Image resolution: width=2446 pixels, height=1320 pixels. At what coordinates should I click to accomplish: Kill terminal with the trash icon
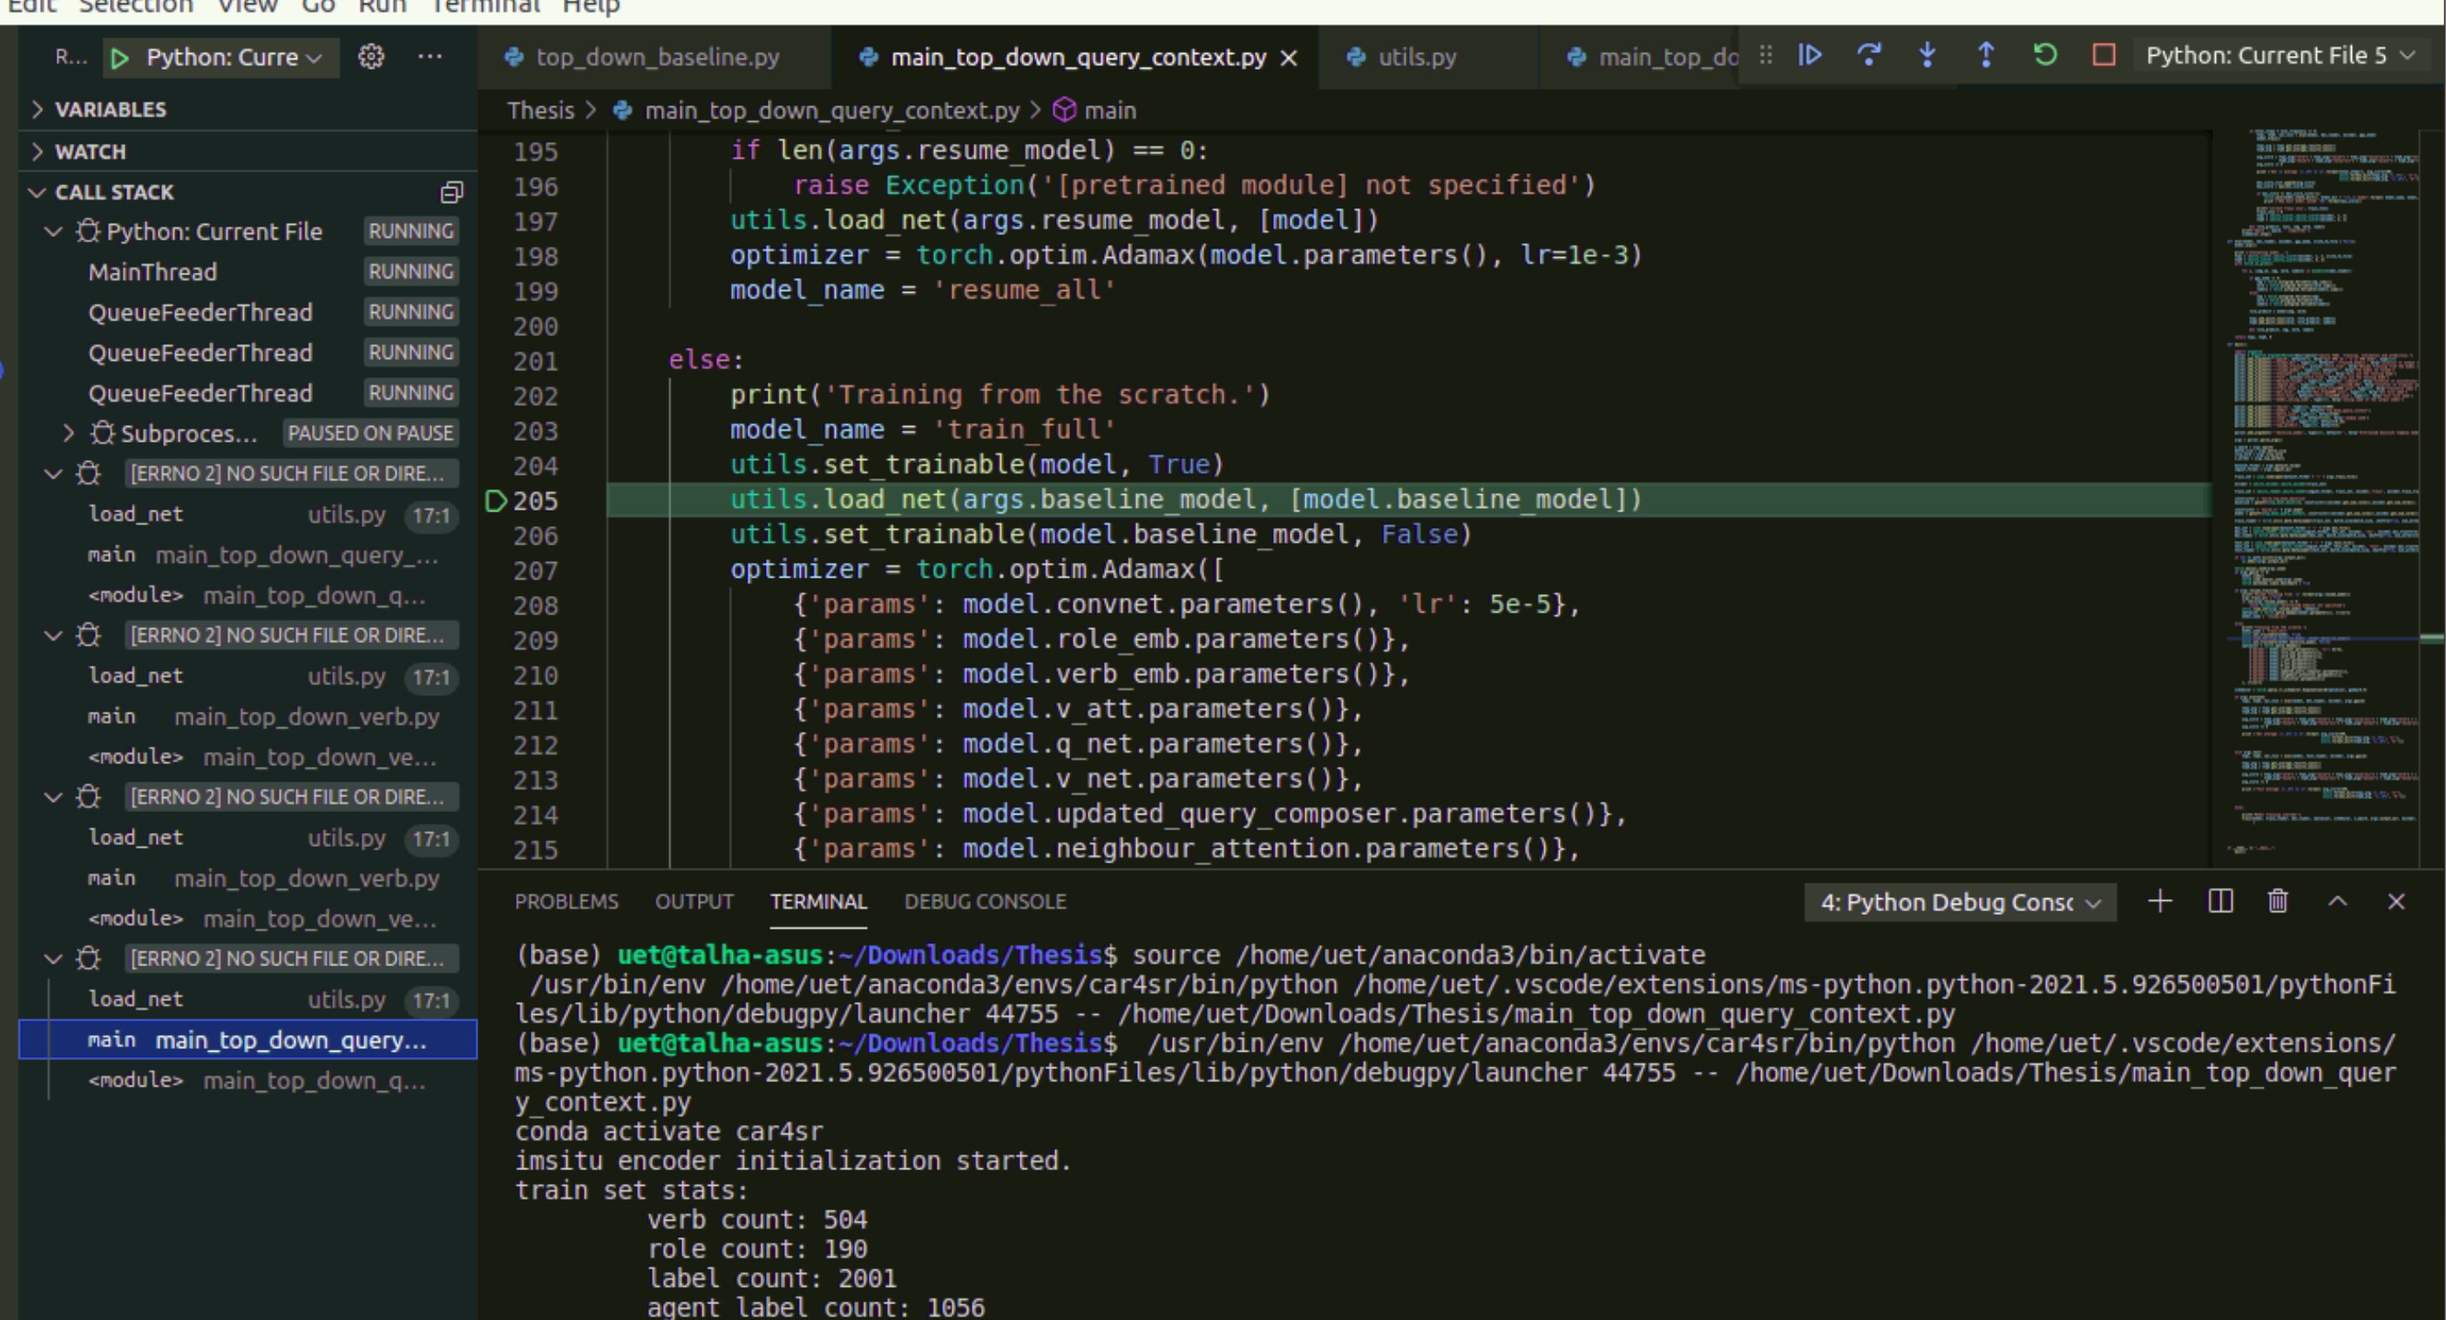tap(2278, 901)
